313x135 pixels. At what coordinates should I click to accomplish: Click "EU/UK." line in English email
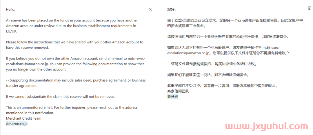(12, 31)
